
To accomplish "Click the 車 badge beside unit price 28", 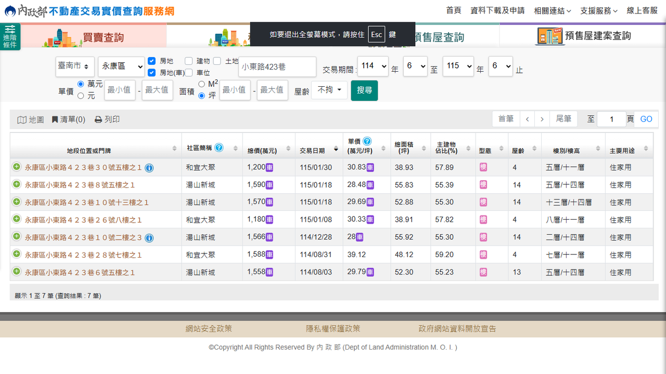I will click(x=360, y=237).
